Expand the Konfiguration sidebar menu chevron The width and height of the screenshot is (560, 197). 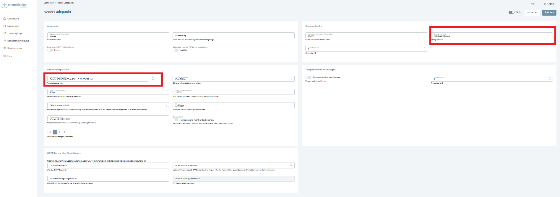[x=31, y=48]
